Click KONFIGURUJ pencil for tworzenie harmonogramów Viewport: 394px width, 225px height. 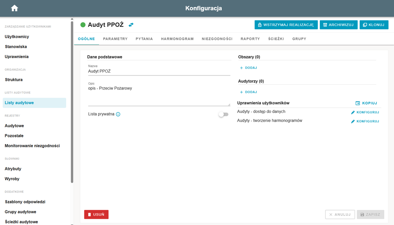[365, 121]
